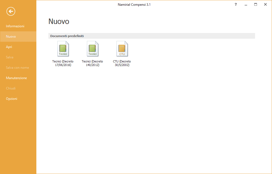Select Manutenzione from the sidebar
This screenshot has height=174, width=272.
click(x=16, y=78)
